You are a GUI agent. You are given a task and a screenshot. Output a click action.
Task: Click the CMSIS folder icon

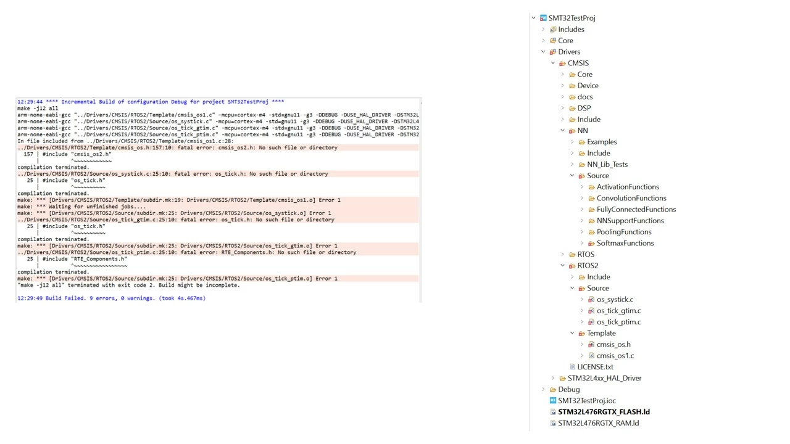tap(562, 63)
